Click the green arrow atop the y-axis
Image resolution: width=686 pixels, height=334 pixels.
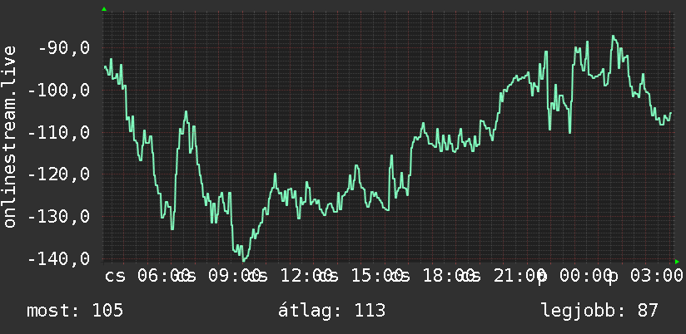tap(104, 9)
